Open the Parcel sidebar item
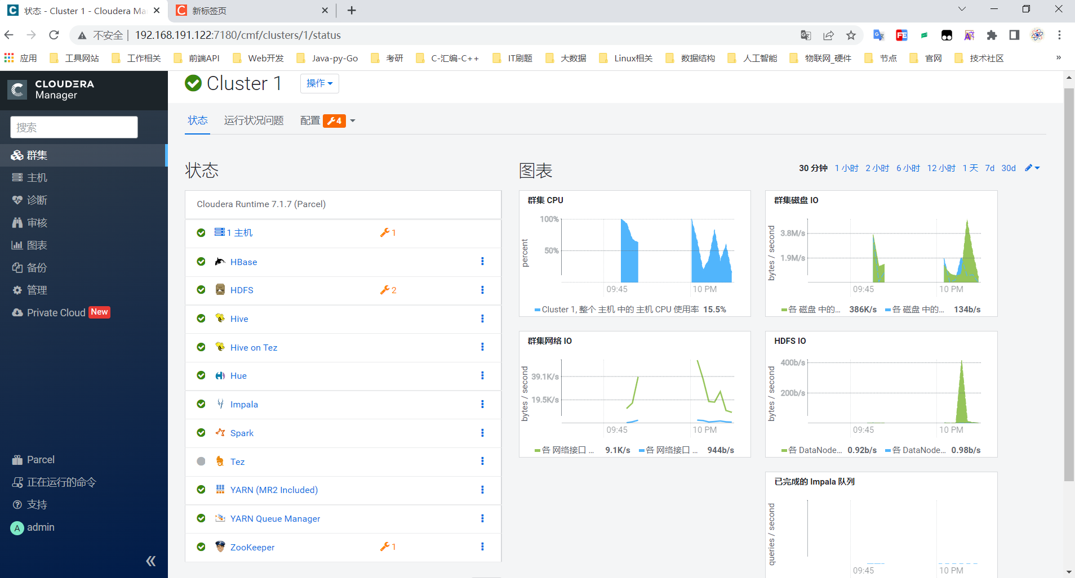This screenshot has width=1075, height=578. (40, 459)
